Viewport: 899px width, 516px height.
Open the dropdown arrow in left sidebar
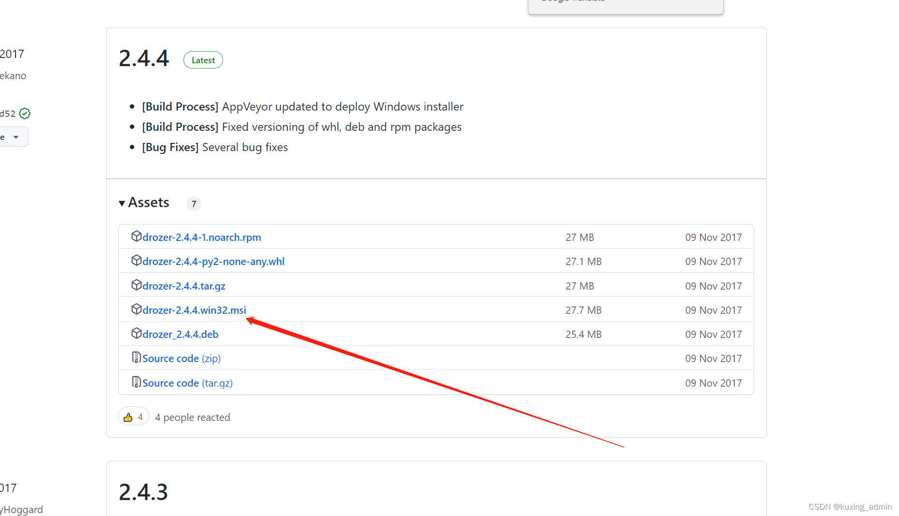pyautogui.click(x=16, y=137)
